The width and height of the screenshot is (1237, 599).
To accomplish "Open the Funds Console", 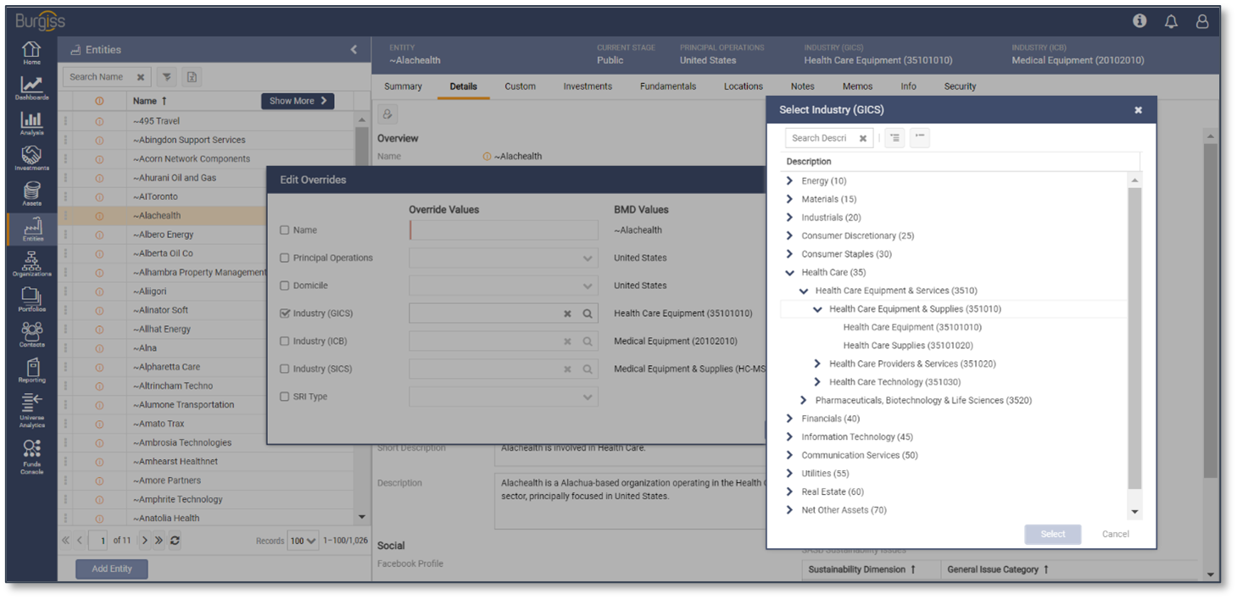I will coord(31,455).
